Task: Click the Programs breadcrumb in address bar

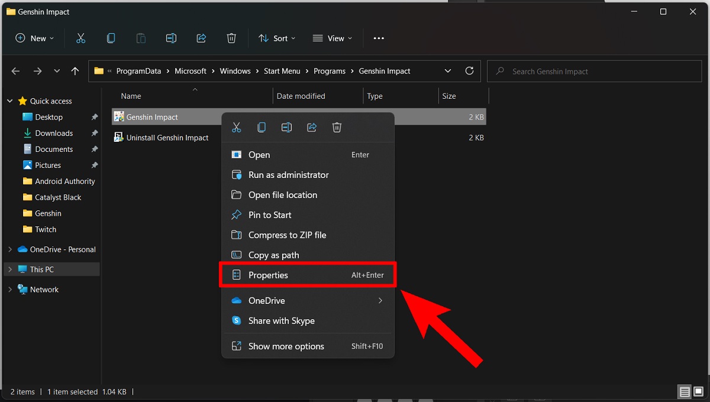Action: (x=330, y=71)
